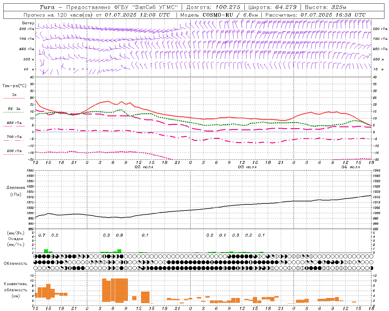Click the "03 июля" date label
This screenshot has height=311, width=389.
[x=247, y=167]
